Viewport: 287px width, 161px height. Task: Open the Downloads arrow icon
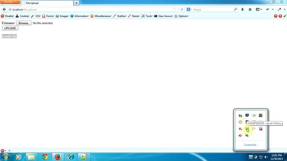(243, 9)
